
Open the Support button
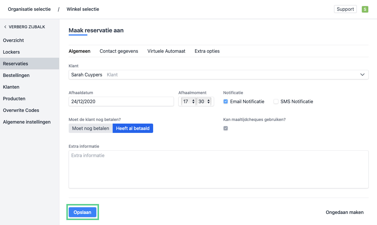[x=345, y=9]
